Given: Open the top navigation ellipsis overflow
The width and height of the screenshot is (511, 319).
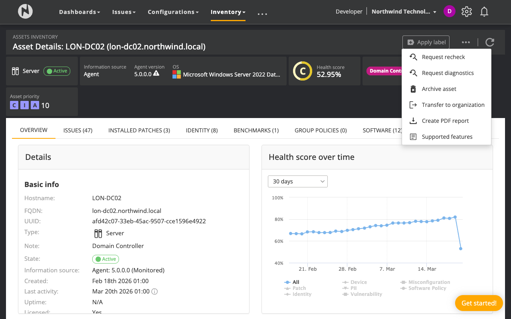Looking at the screenshot, I should [x=262, y=14].
